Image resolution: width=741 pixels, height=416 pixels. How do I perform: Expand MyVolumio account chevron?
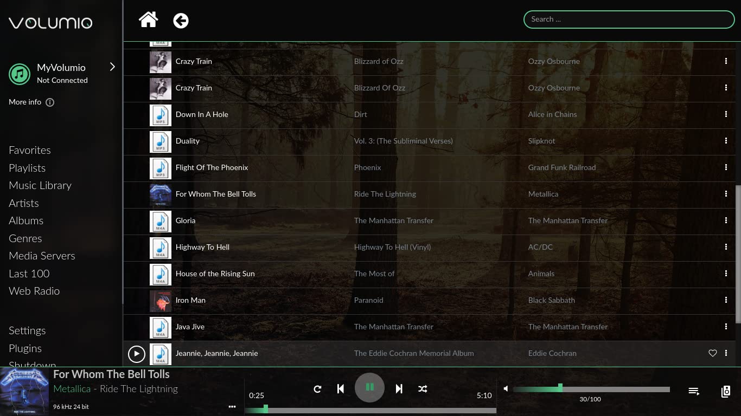[x=112, y=67]
